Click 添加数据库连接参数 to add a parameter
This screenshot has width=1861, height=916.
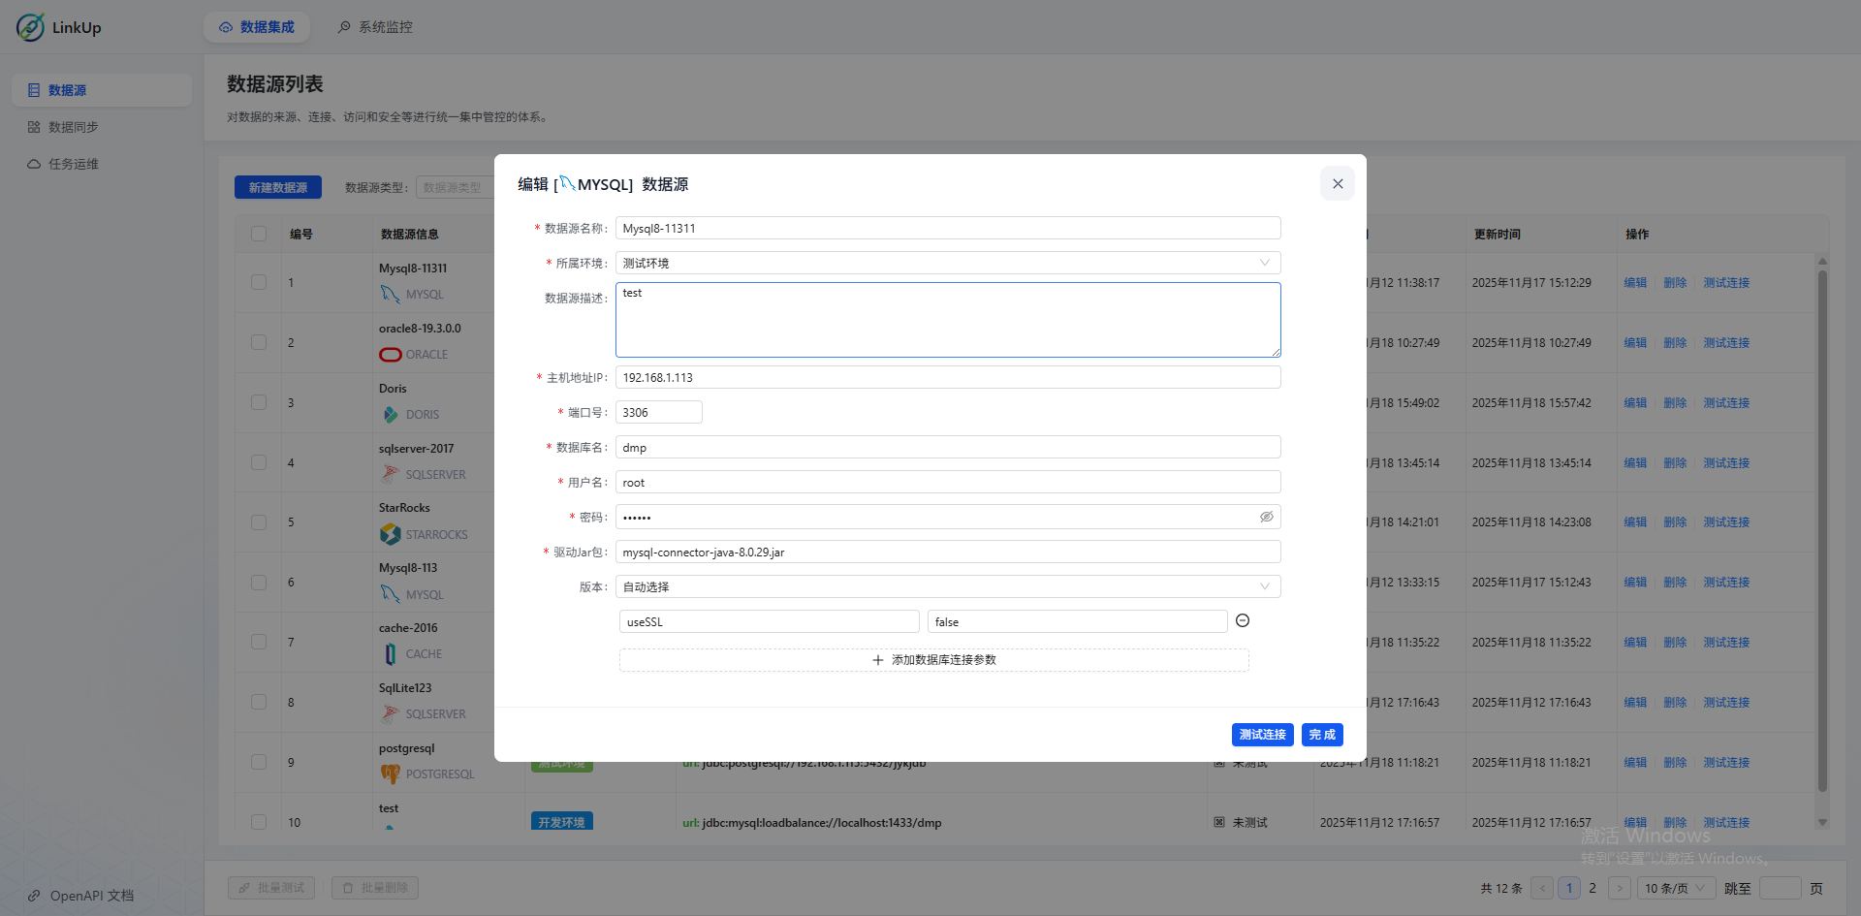pos(933,660)
